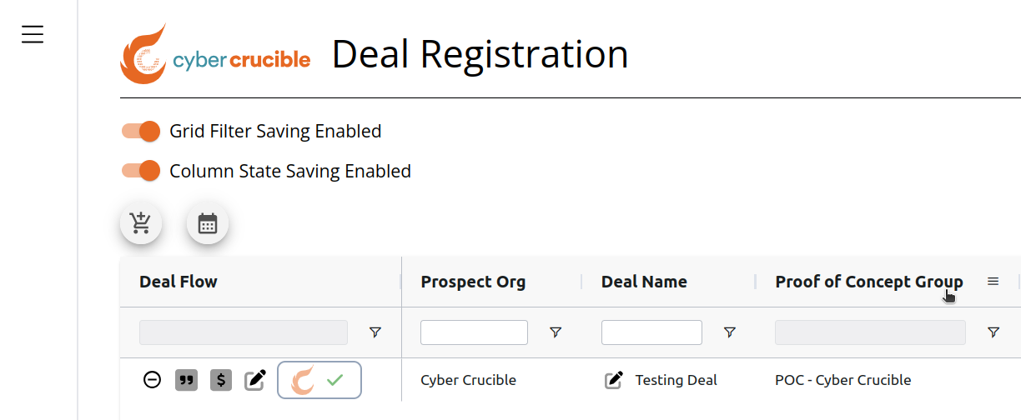Click the dollar sign icon in Deal Flow
This screenshot has width=1021, height=420.
(x=220, y=380)
